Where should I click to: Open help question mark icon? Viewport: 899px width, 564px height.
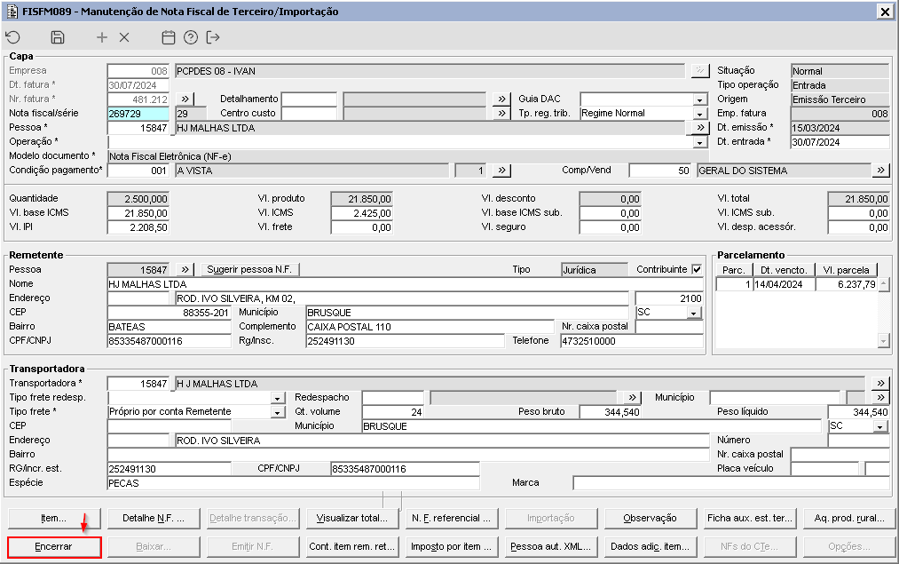click(190, 37)
